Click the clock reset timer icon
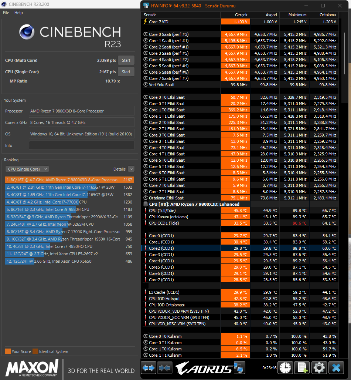 pos(285,368)
